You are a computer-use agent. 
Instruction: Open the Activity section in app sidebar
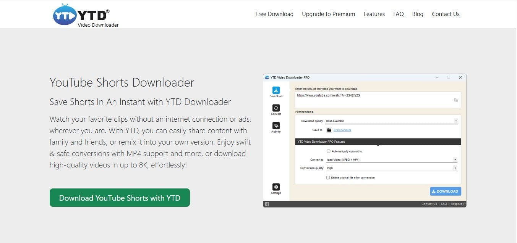[276, 127]
